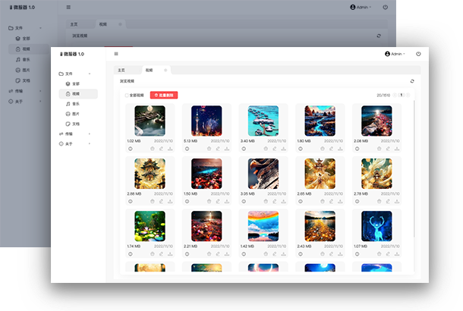Image resolution: width=463 pixels, height=311 pixels.
Task: Toggle the sidebar with the hamburger menu icon
Action: tap(116, 54)
